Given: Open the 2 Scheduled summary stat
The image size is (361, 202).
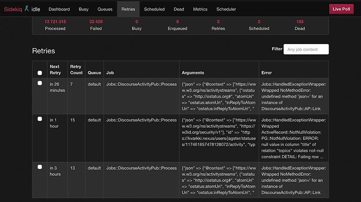Looking at the screenshot, I should 259,25.
